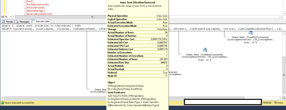
Task: Click the editor vertical scroll-down arrow
Action: [285, 13]
